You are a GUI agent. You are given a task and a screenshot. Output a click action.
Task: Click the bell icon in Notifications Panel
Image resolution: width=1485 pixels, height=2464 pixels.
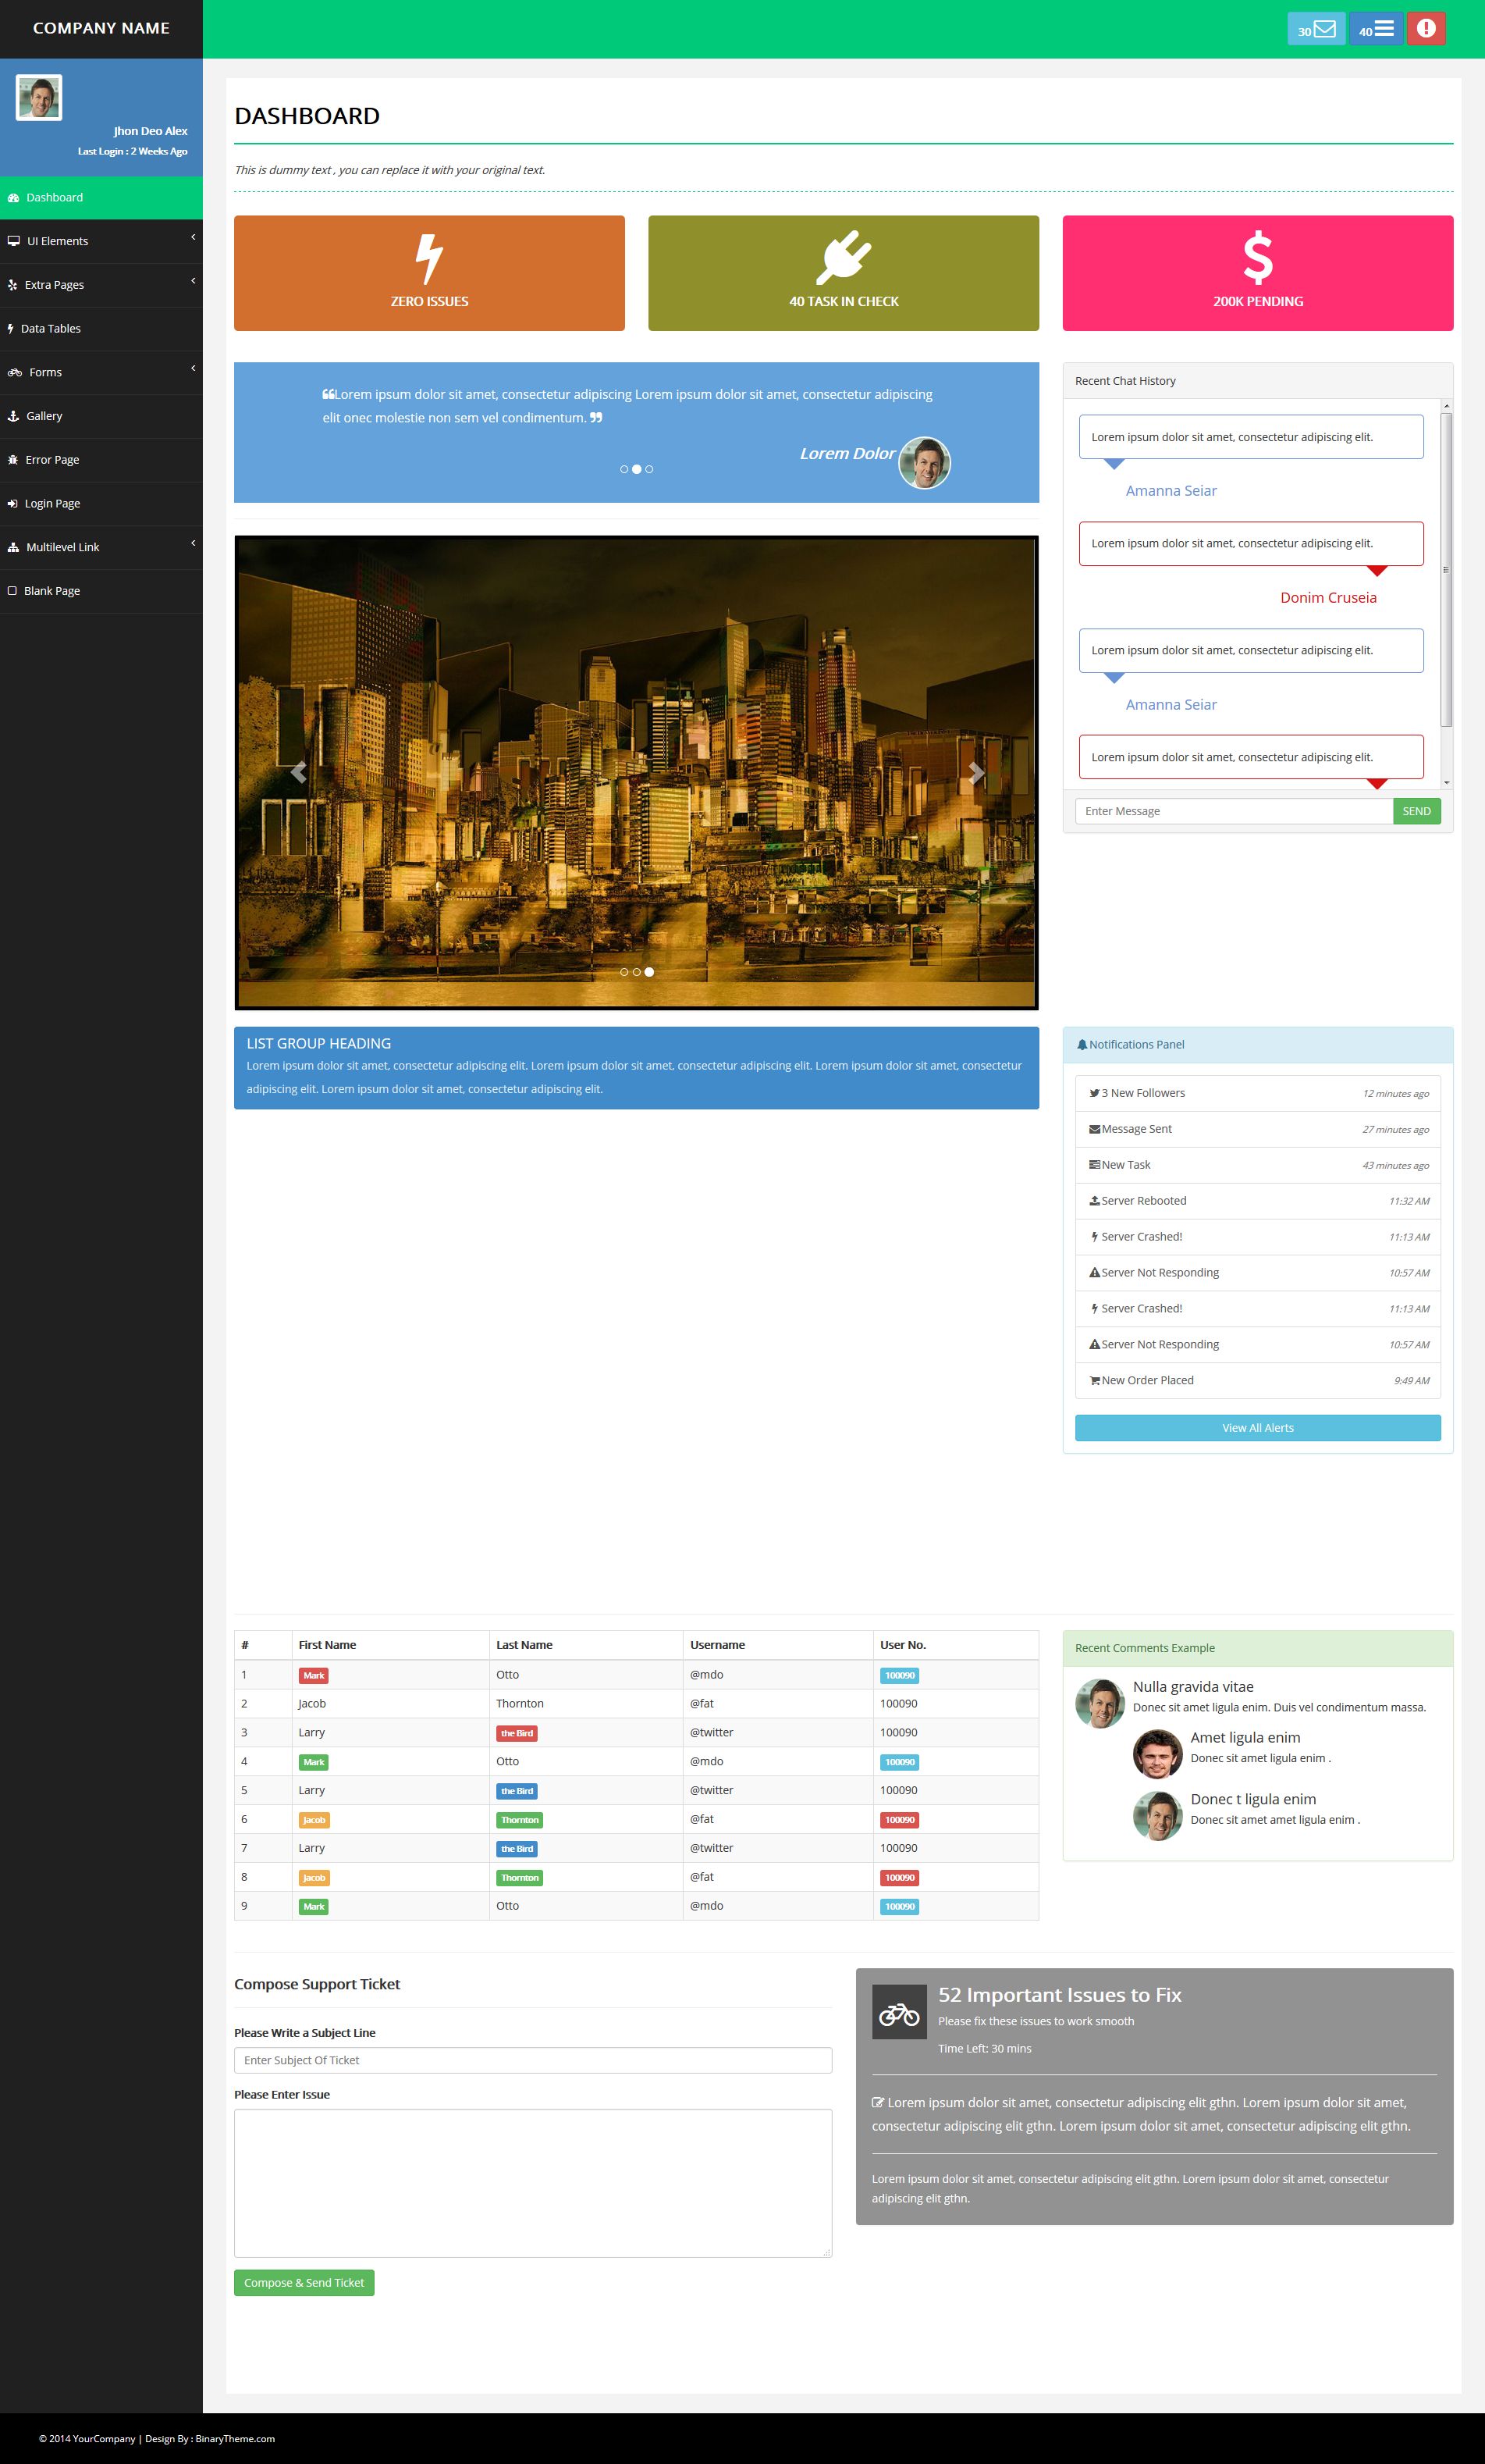coord(1082,1045)
